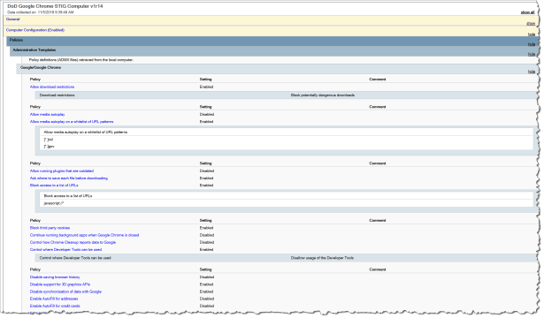Click Enabled setting for Disable support for 3D graphics
544x318 pixels.
206,284
